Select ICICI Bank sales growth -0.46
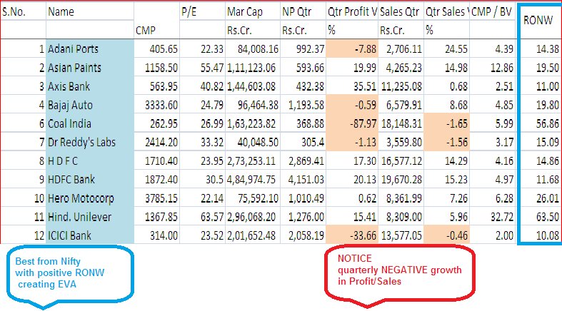The height and width of the screenshot is (311, 562). click(x=446, y=235)
